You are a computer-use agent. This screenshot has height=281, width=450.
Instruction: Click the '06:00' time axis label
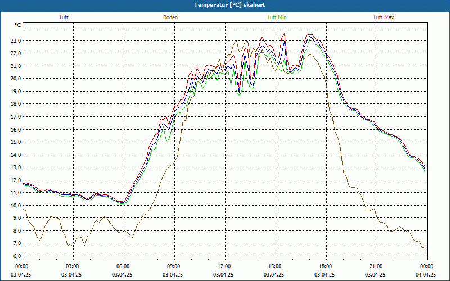pos(124,266)
